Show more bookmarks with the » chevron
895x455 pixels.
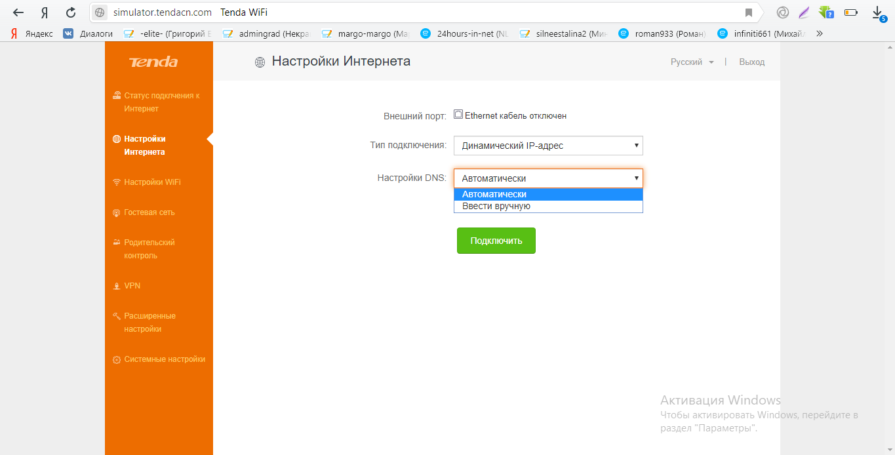[819, 33]
